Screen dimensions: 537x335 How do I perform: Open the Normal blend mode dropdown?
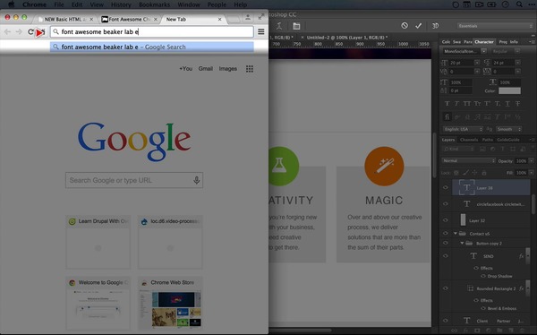tap(468, 161)
